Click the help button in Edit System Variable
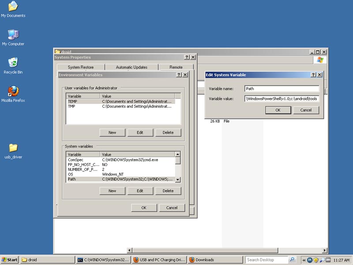The width and height of the screenshot is (353, 265). (x=313, y=75)
